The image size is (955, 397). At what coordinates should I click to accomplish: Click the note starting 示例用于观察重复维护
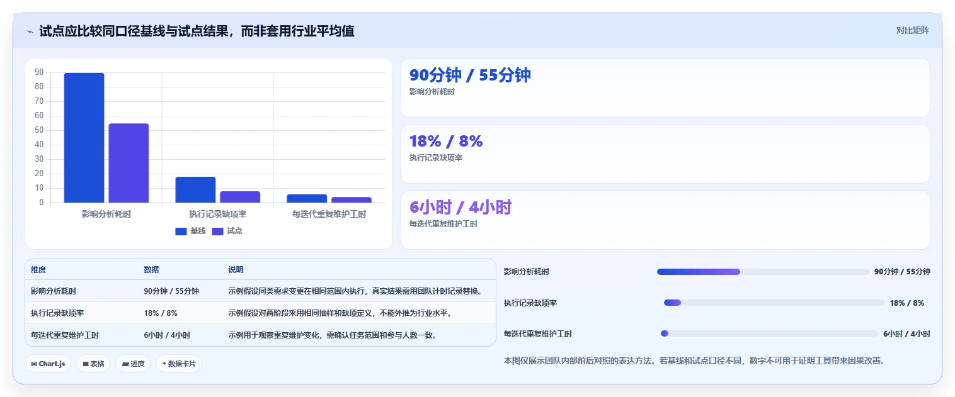click(333, 335)
